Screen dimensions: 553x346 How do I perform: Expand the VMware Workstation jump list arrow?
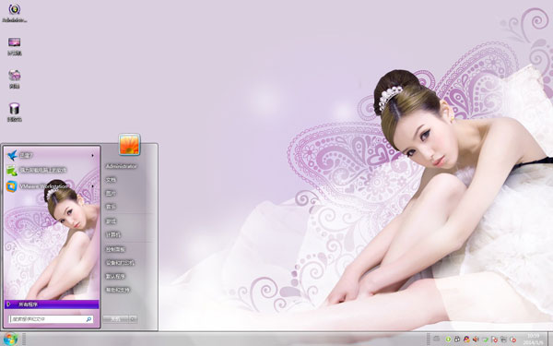click(93, 185)
